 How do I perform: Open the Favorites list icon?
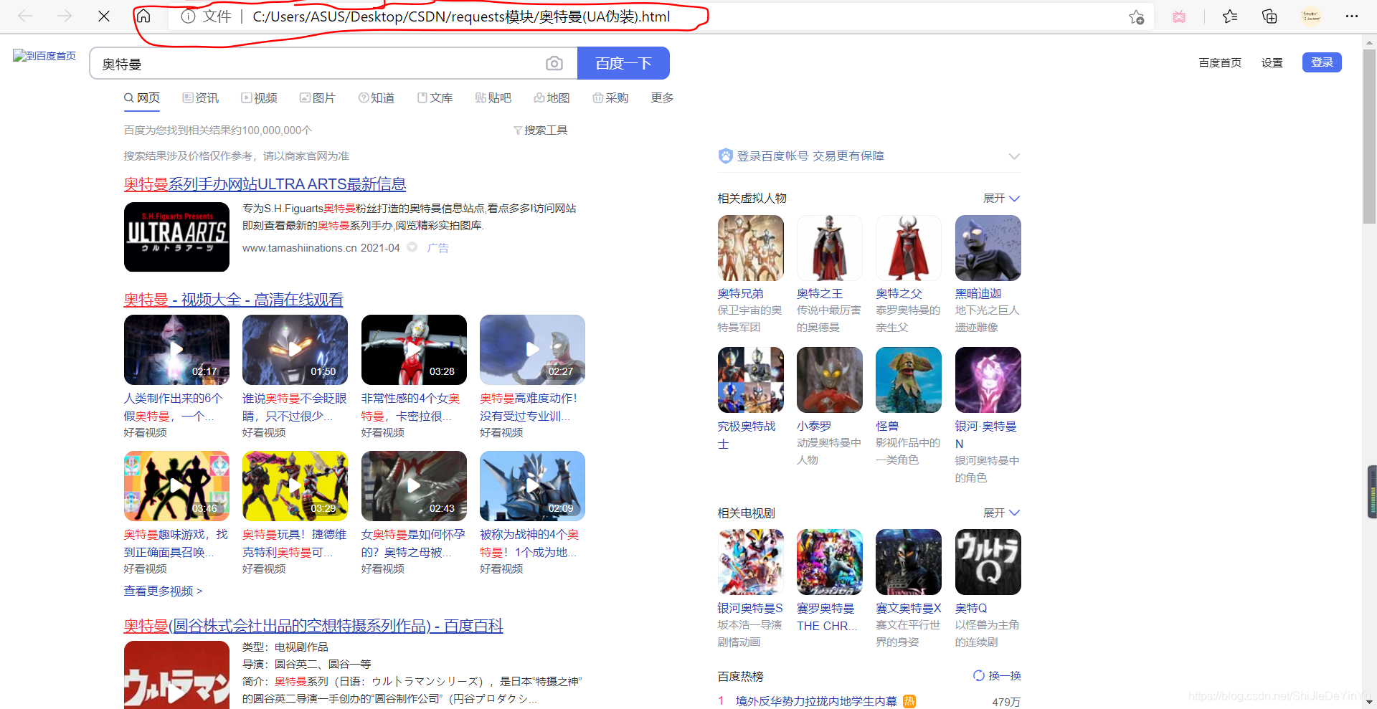[x=1230, y=16]
